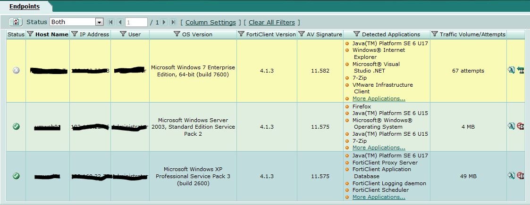Click the Host Name column filter icon
Screen dimensions: 530x205
tap(30, 34)
